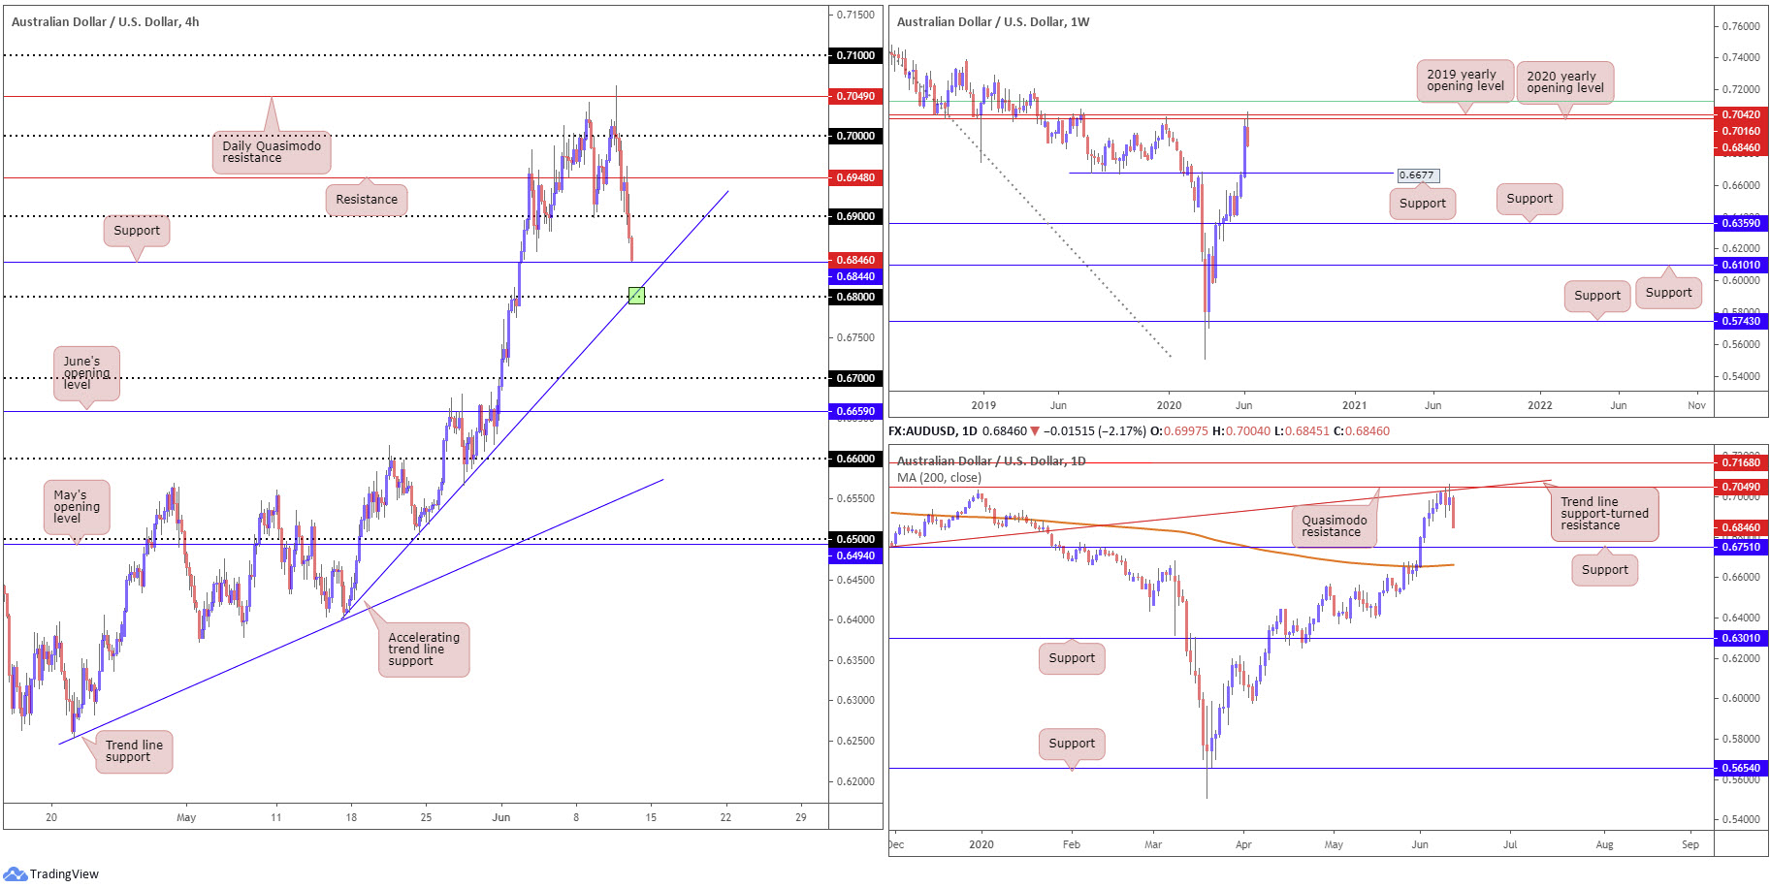Click the 0.69000 price label

855,216
